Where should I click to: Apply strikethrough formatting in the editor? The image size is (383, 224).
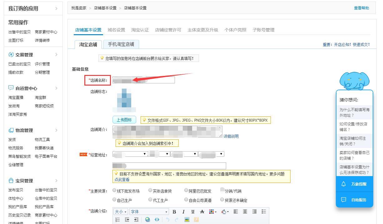point(202,212)
